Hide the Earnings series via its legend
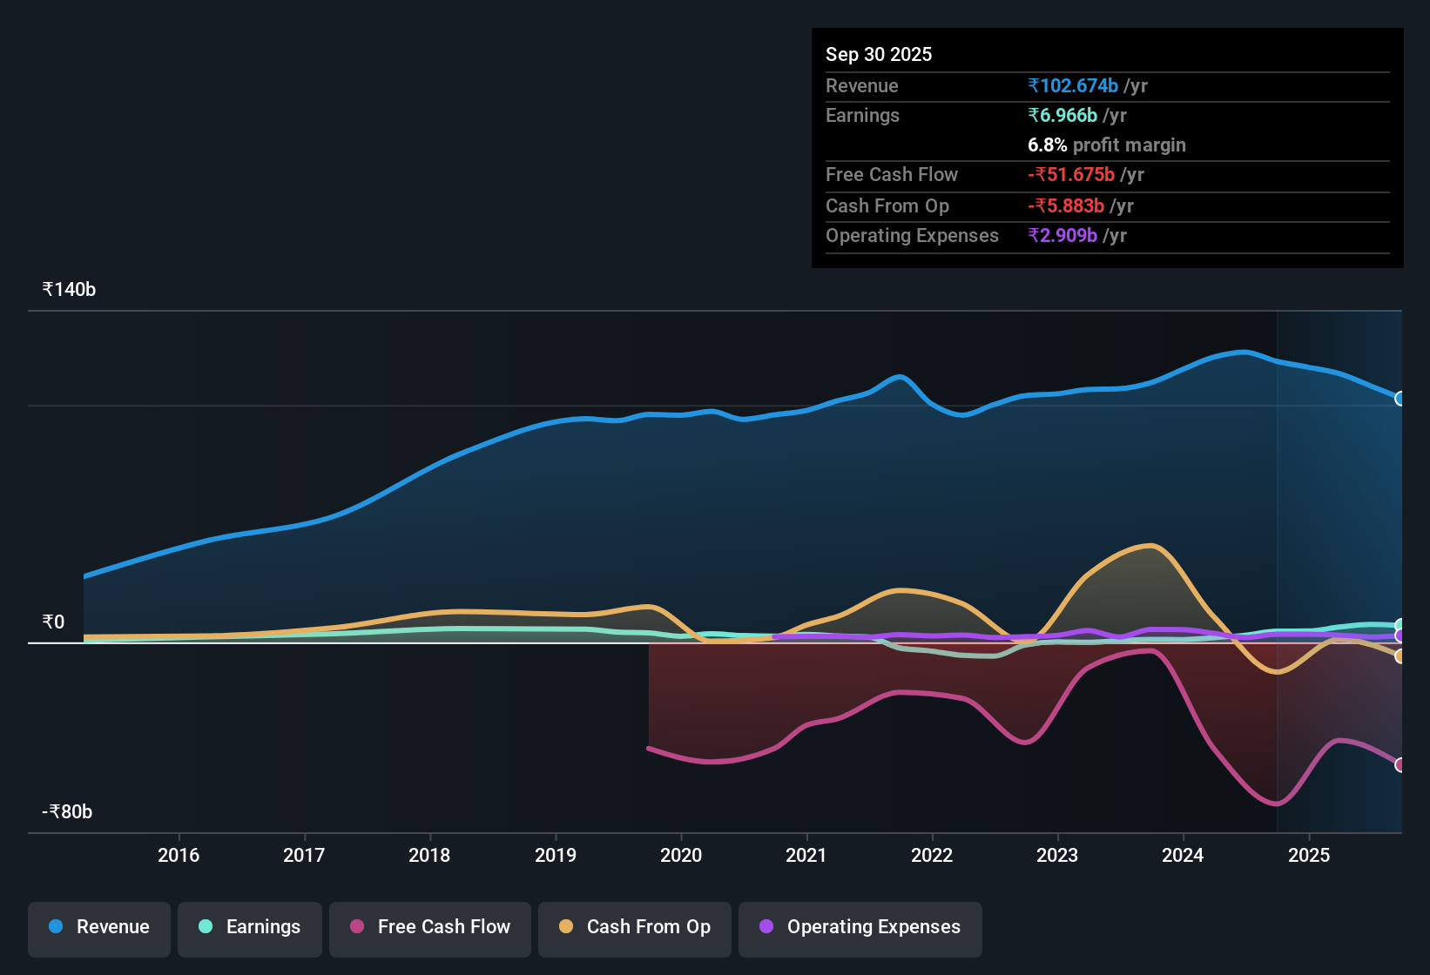 tap(250, 928)
